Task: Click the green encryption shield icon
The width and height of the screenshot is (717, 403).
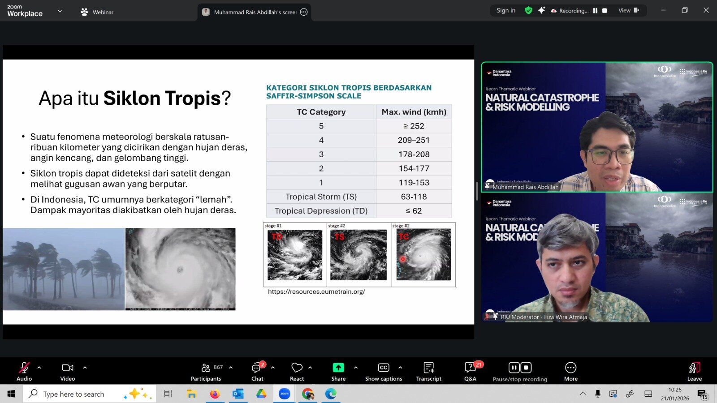Action: [x=528, y=10]
